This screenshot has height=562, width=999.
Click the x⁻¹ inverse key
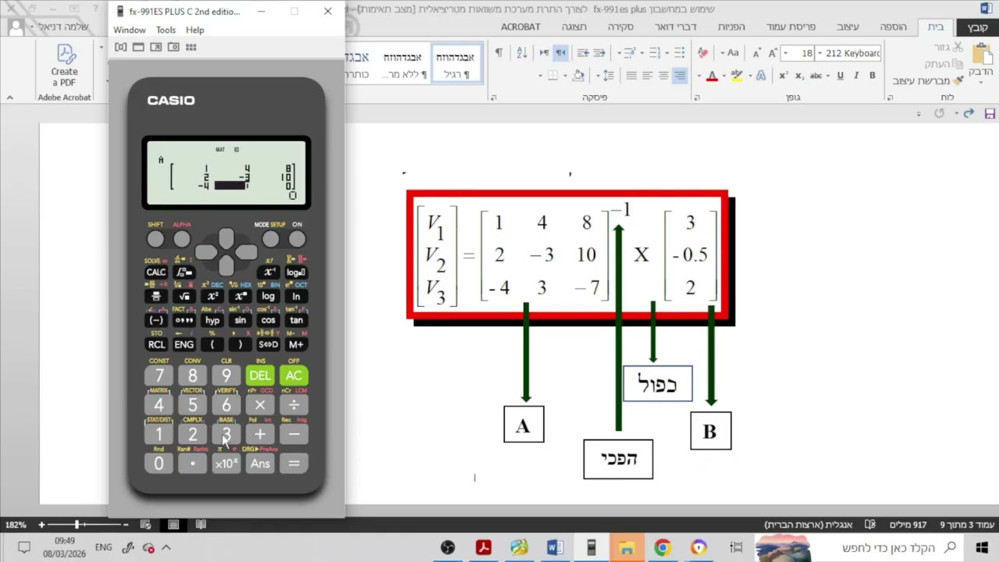click(x=268, y=272)
